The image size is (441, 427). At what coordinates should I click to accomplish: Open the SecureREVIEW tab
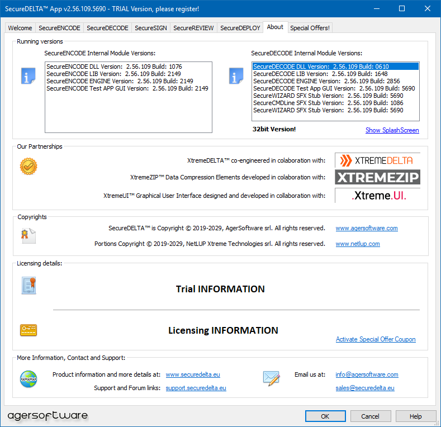(193, 28)
